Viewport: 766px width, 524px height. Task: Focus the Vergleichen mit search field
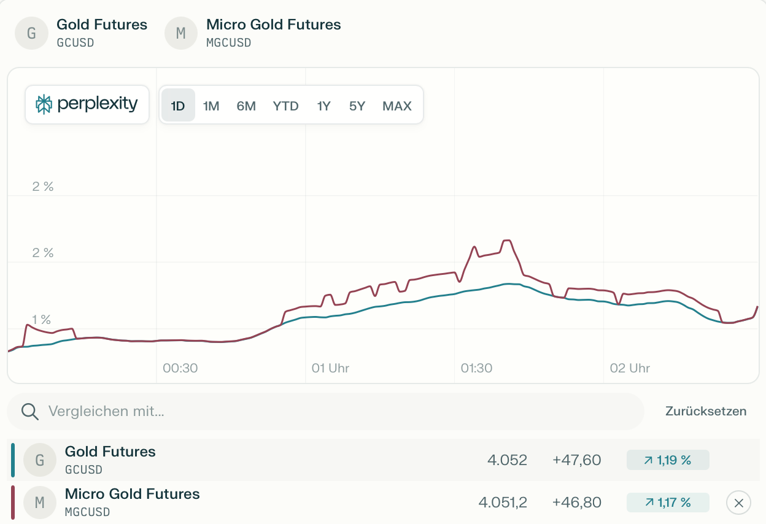[331, 411]
